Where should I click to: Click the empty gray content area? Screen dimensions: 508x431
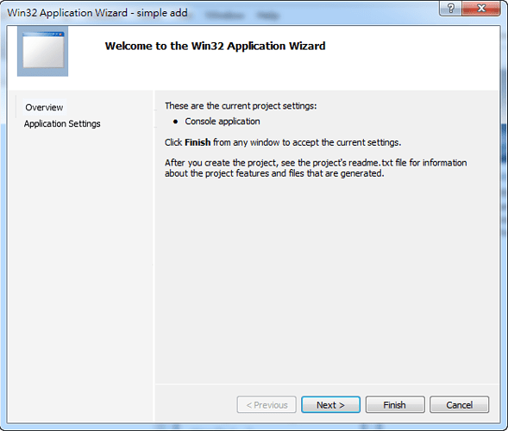click(327, 278)
